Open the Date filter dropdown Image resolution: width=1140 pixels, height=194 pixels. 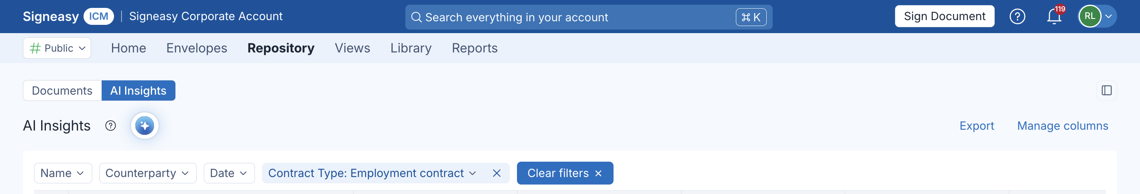(x=229, y=173)
